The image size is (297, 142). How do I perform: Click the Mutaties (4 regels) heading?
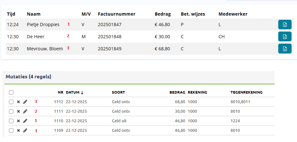click(x=29, y=77)
